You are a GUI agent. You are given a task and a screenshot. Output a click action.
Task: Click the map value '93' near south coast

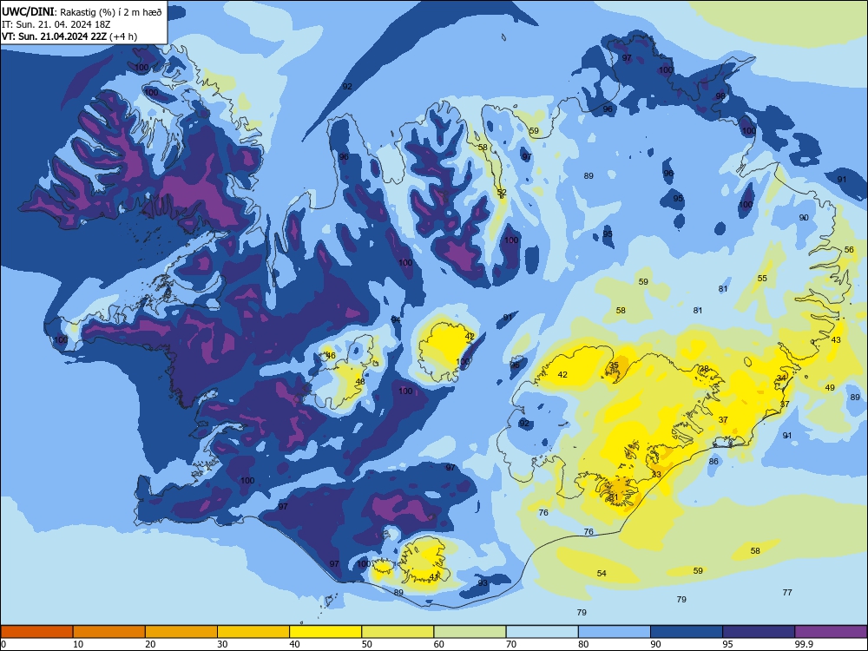click(x=483, y=583)
